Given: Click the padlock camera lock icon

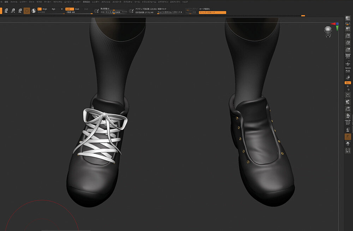Looking at the screenshot, I should pos(348,77).
